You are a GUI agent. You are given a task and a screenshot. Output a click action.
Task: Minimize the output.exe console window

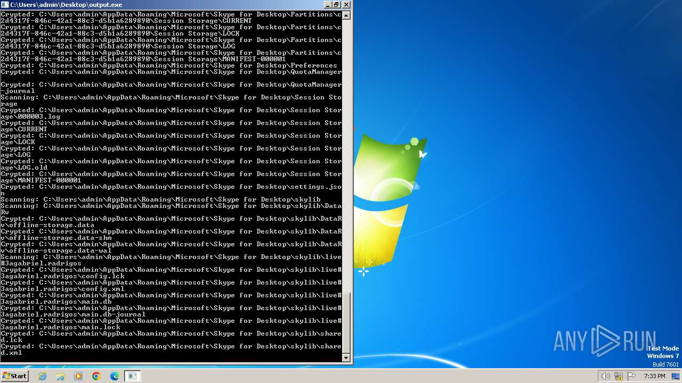(x=327, y=5)
